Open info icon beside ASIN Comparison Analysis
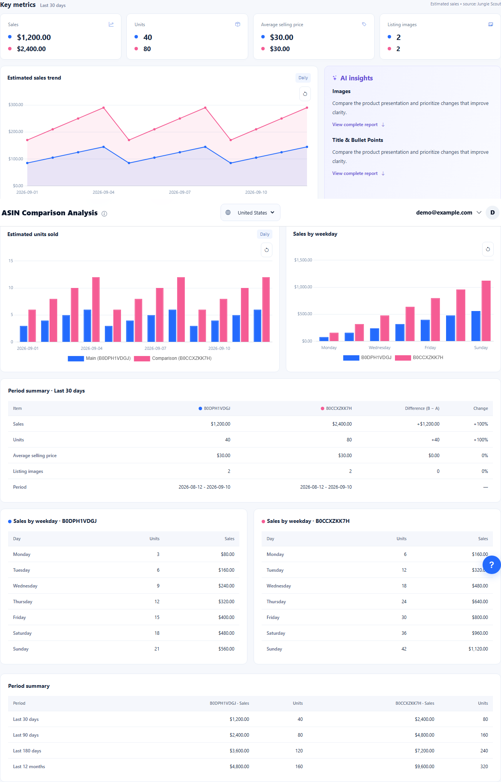501x782 pixels. tap(104, 214)
